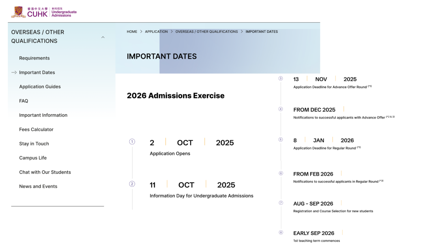Select Important Dates in the sidebar
The height and width of the screenshot is (246, 438).
pos(37,72)
